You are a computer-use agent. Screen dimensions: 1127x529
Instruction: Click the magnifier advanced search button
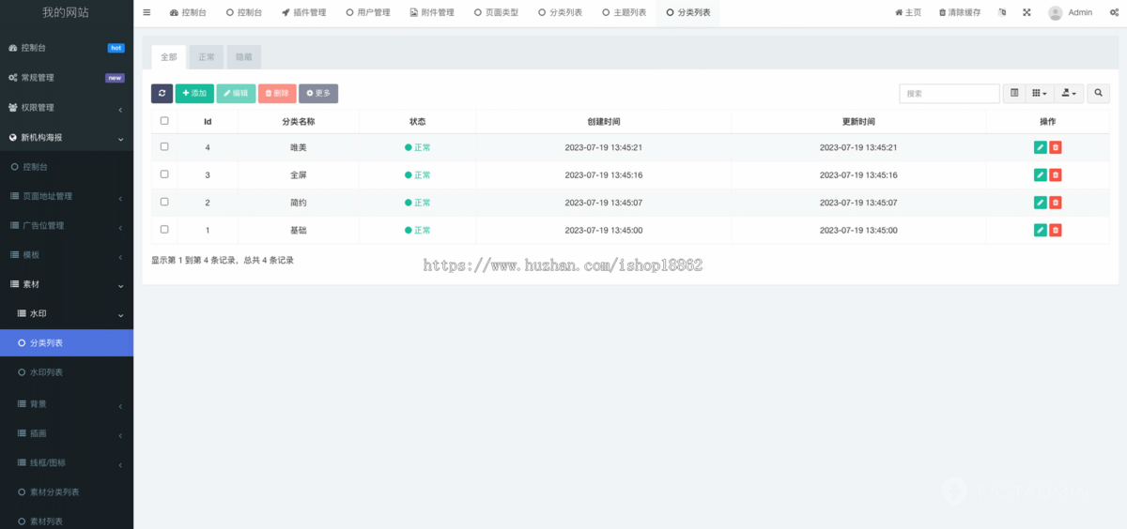[1098, 93]
